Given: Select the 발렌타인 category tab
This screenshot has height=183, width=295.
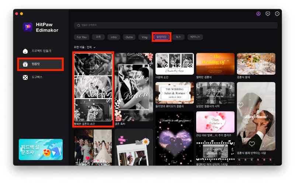Looking at the screenshot, I should point(162,37).
